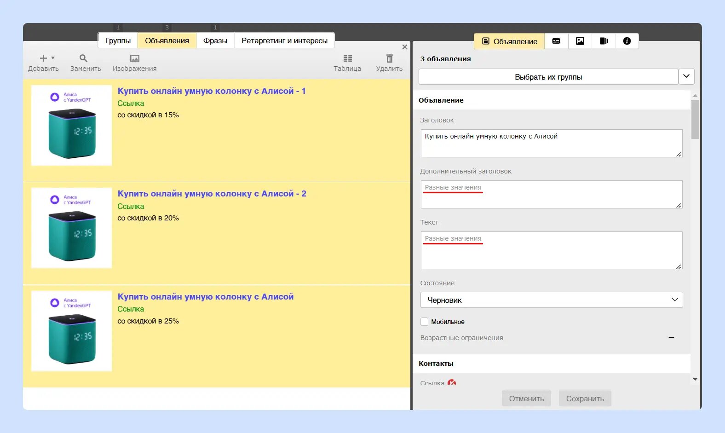This screenshot has width=725, height=433.
Task: Click the Replace (Заменить) magnifier icon
Action: pyautogui.click(x=83, y=58)
